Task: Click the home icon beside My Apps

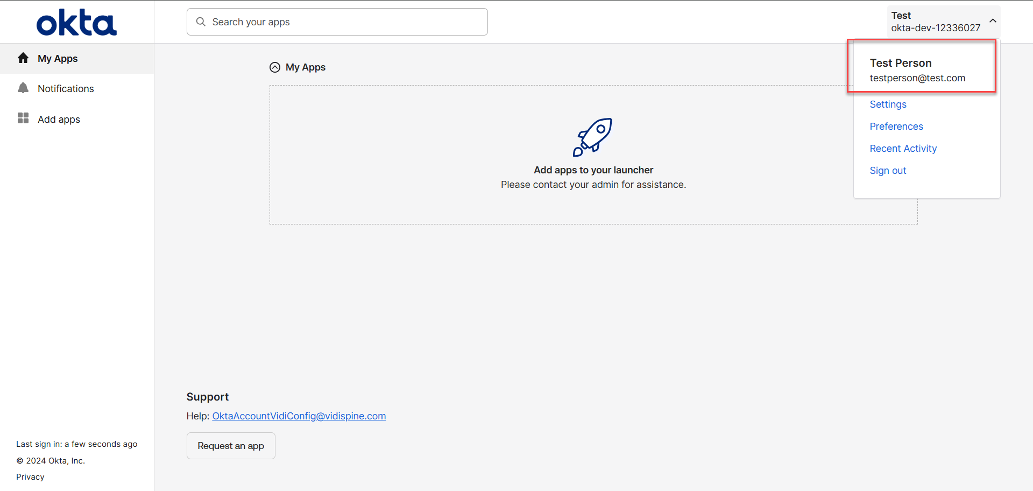Action: (x=23, y=58)
